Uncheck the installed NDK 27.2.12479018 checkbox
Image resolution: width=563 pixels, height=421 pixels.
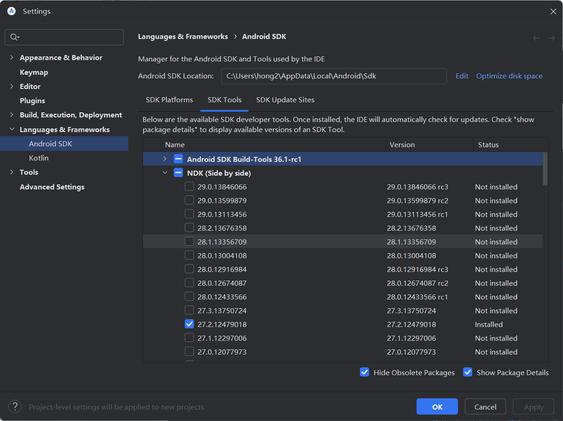[189, 324]
